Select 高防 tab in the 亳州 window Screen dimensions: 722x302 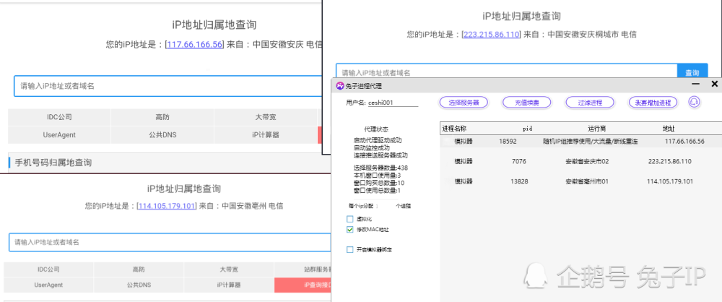click(x=139, y=269)
